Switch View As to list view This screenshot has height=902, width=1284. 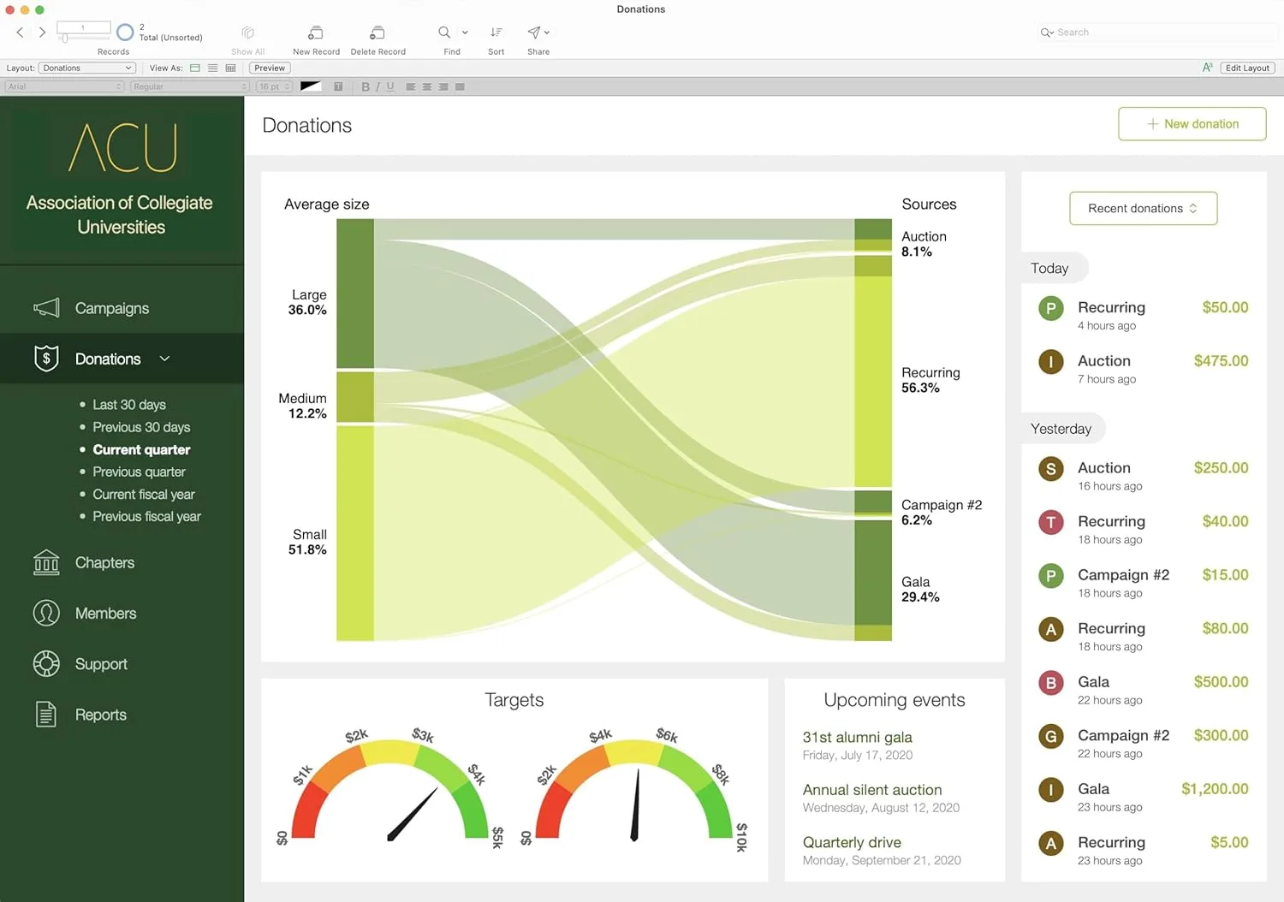212,68
